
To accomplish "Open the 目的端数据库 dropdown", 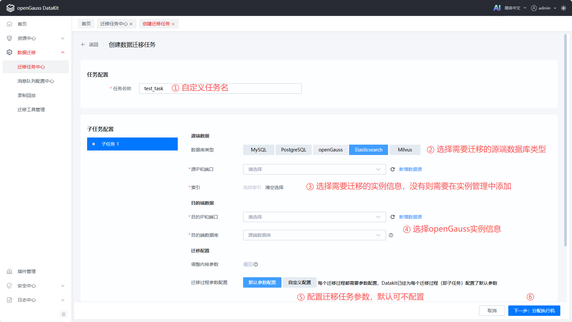I will point(314,235).
